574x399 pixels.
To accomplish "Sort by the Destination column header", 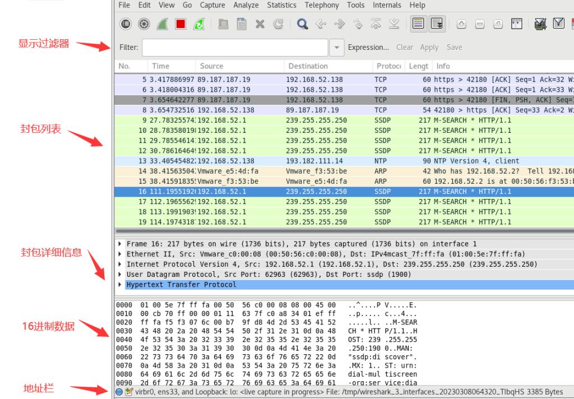I will click(328, 66).
